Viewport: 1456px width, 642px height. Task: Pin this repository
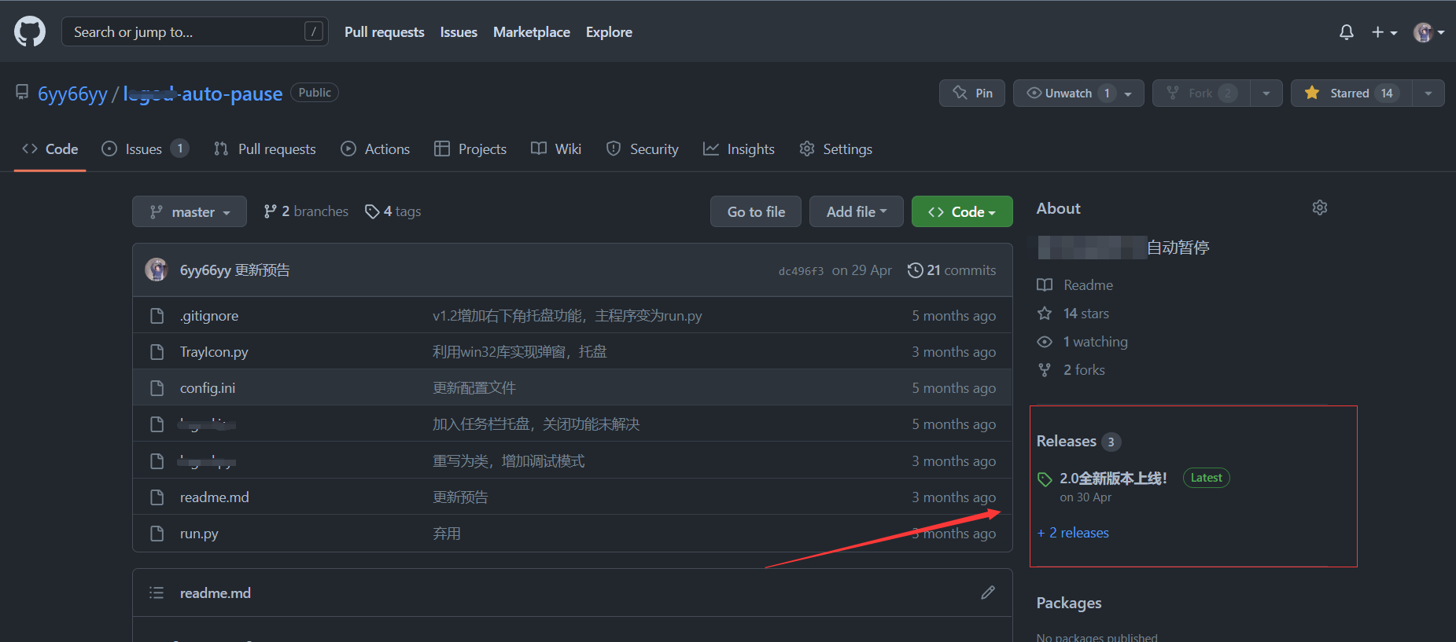coord(972,93)
